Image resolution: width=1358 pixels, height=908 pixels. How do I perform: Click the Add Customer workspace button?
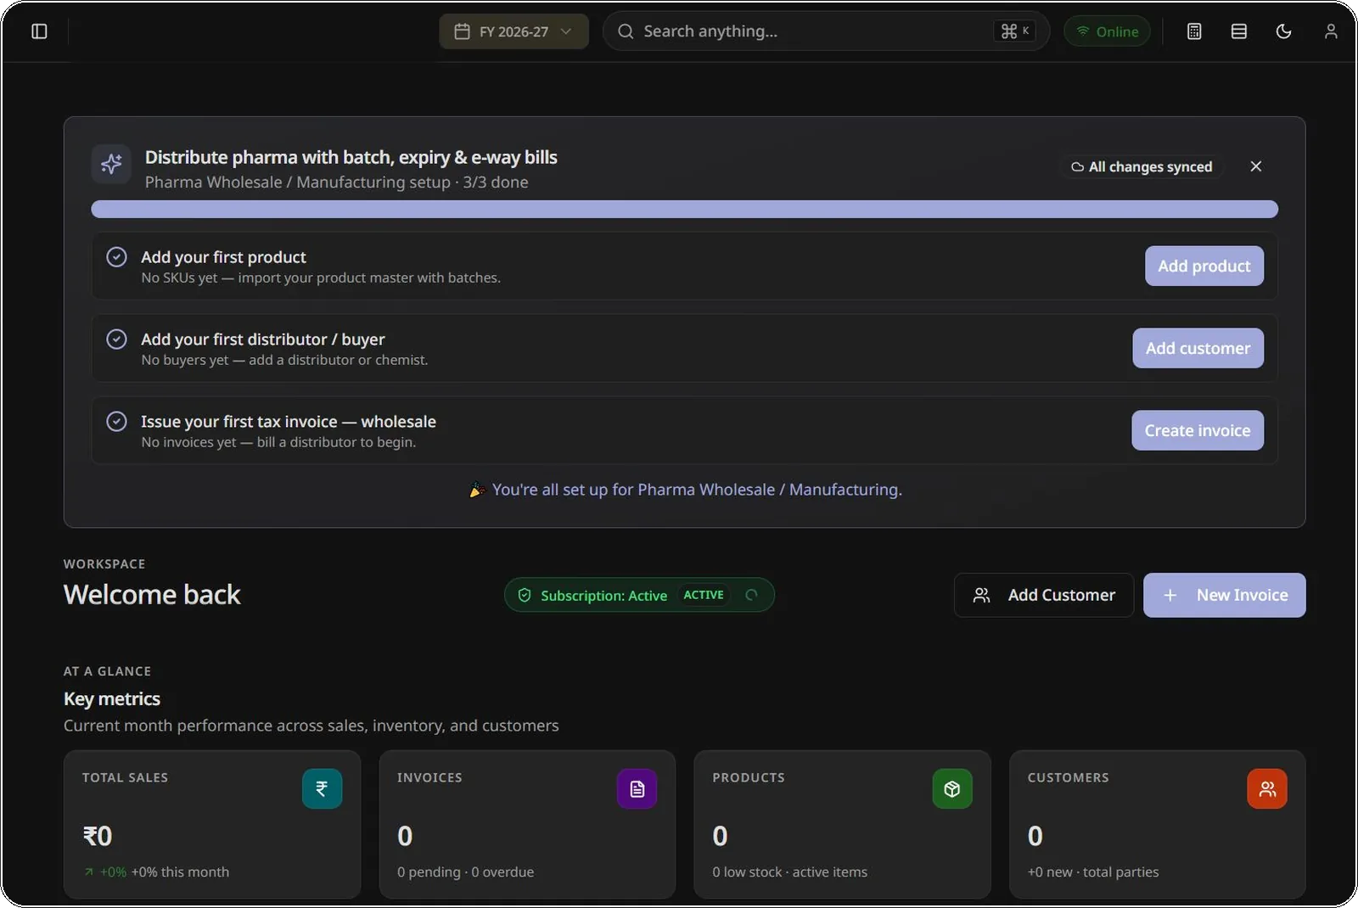(x=1043, y=595)
